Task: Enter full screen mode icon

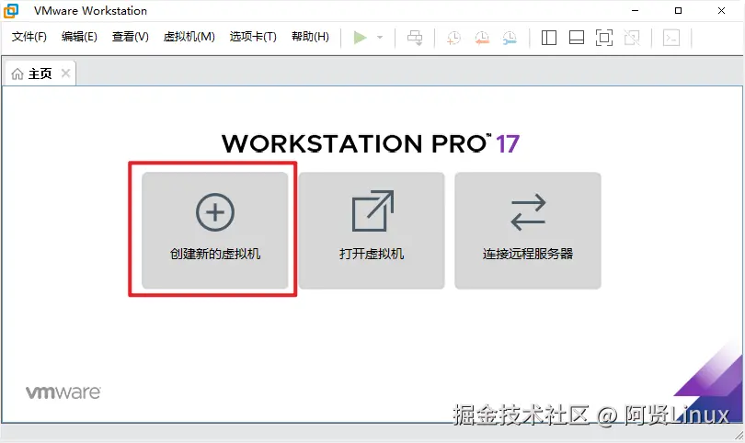Action: pyautogui.click(x=604, y=38)
